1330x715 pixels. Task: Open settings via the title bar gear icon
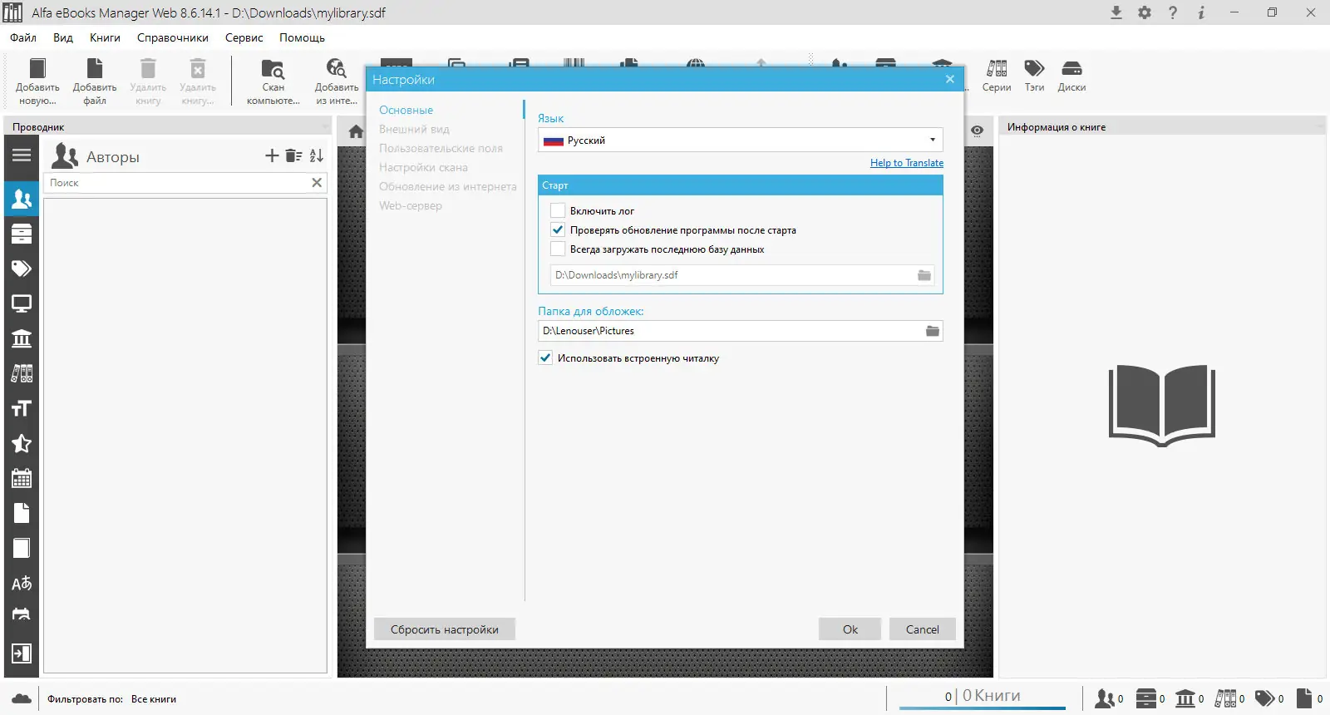pos(1145,12)
